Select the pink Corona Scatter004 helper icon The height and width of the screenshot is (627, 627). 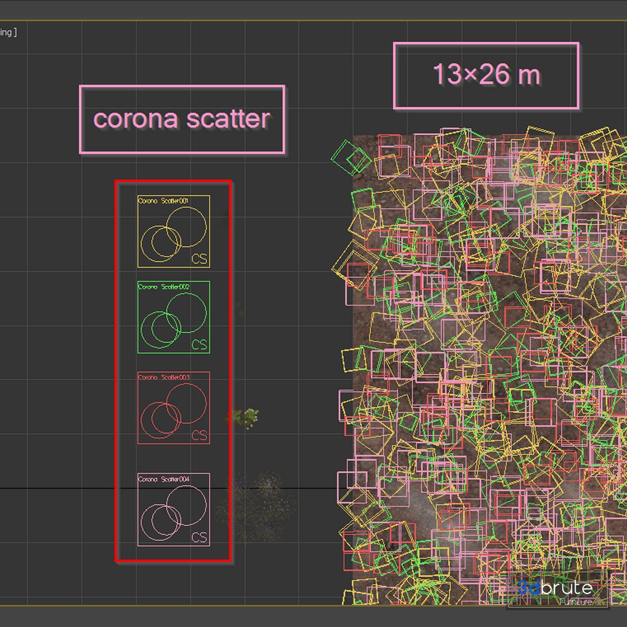[x=173, y=509]
